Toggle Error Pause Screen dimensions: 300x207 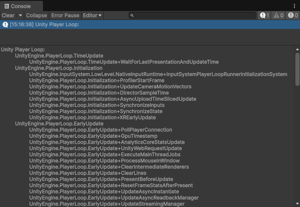tap(65, 15)
